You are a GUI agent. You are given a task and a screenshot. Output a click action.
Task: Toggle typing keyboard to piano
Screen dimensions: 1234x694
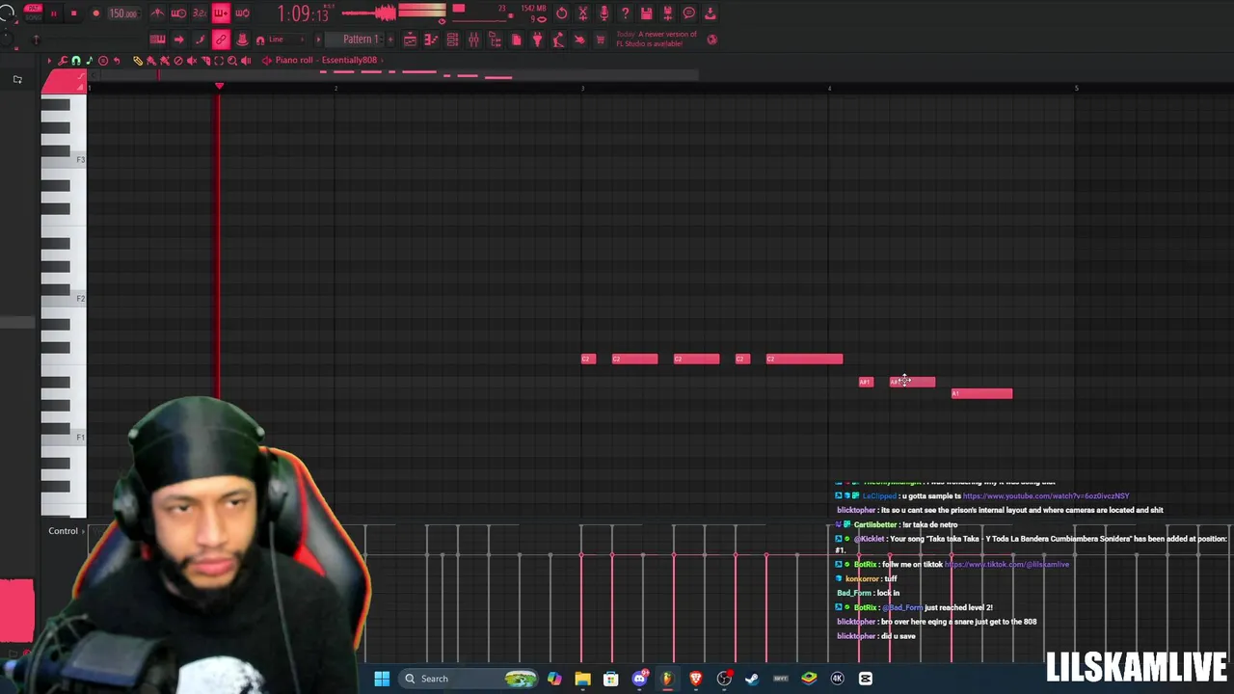coord(157,40)
